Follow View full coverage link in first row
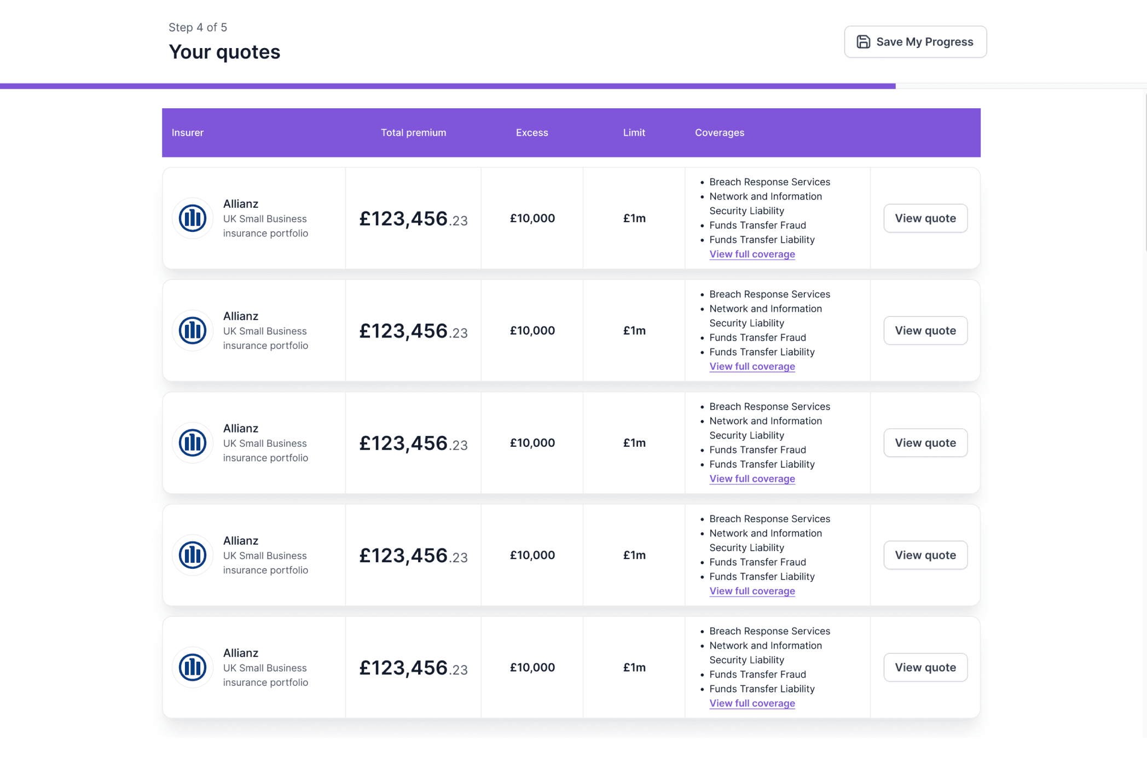Image resolution: width=1147 pixels, height=770 pixels. coord(752,254)
